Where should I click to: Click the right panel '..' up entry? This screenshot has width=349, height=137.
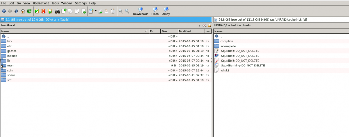pos(281,37)
